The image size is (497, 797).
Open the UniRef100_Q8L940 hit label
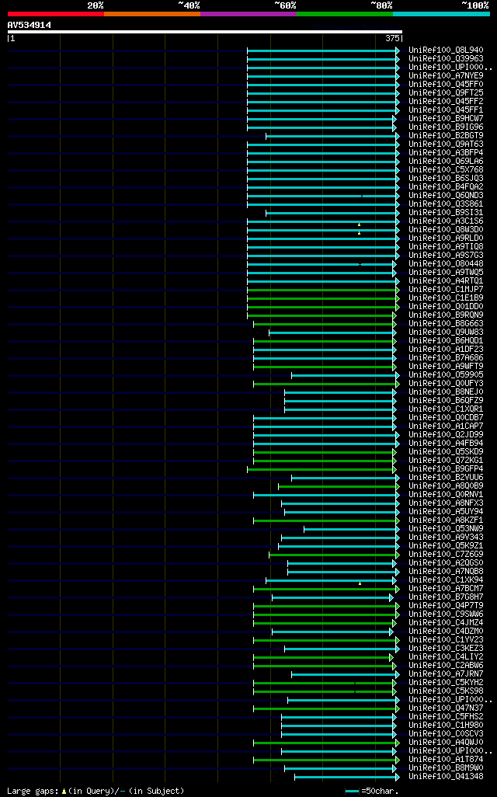pos(447,50)
